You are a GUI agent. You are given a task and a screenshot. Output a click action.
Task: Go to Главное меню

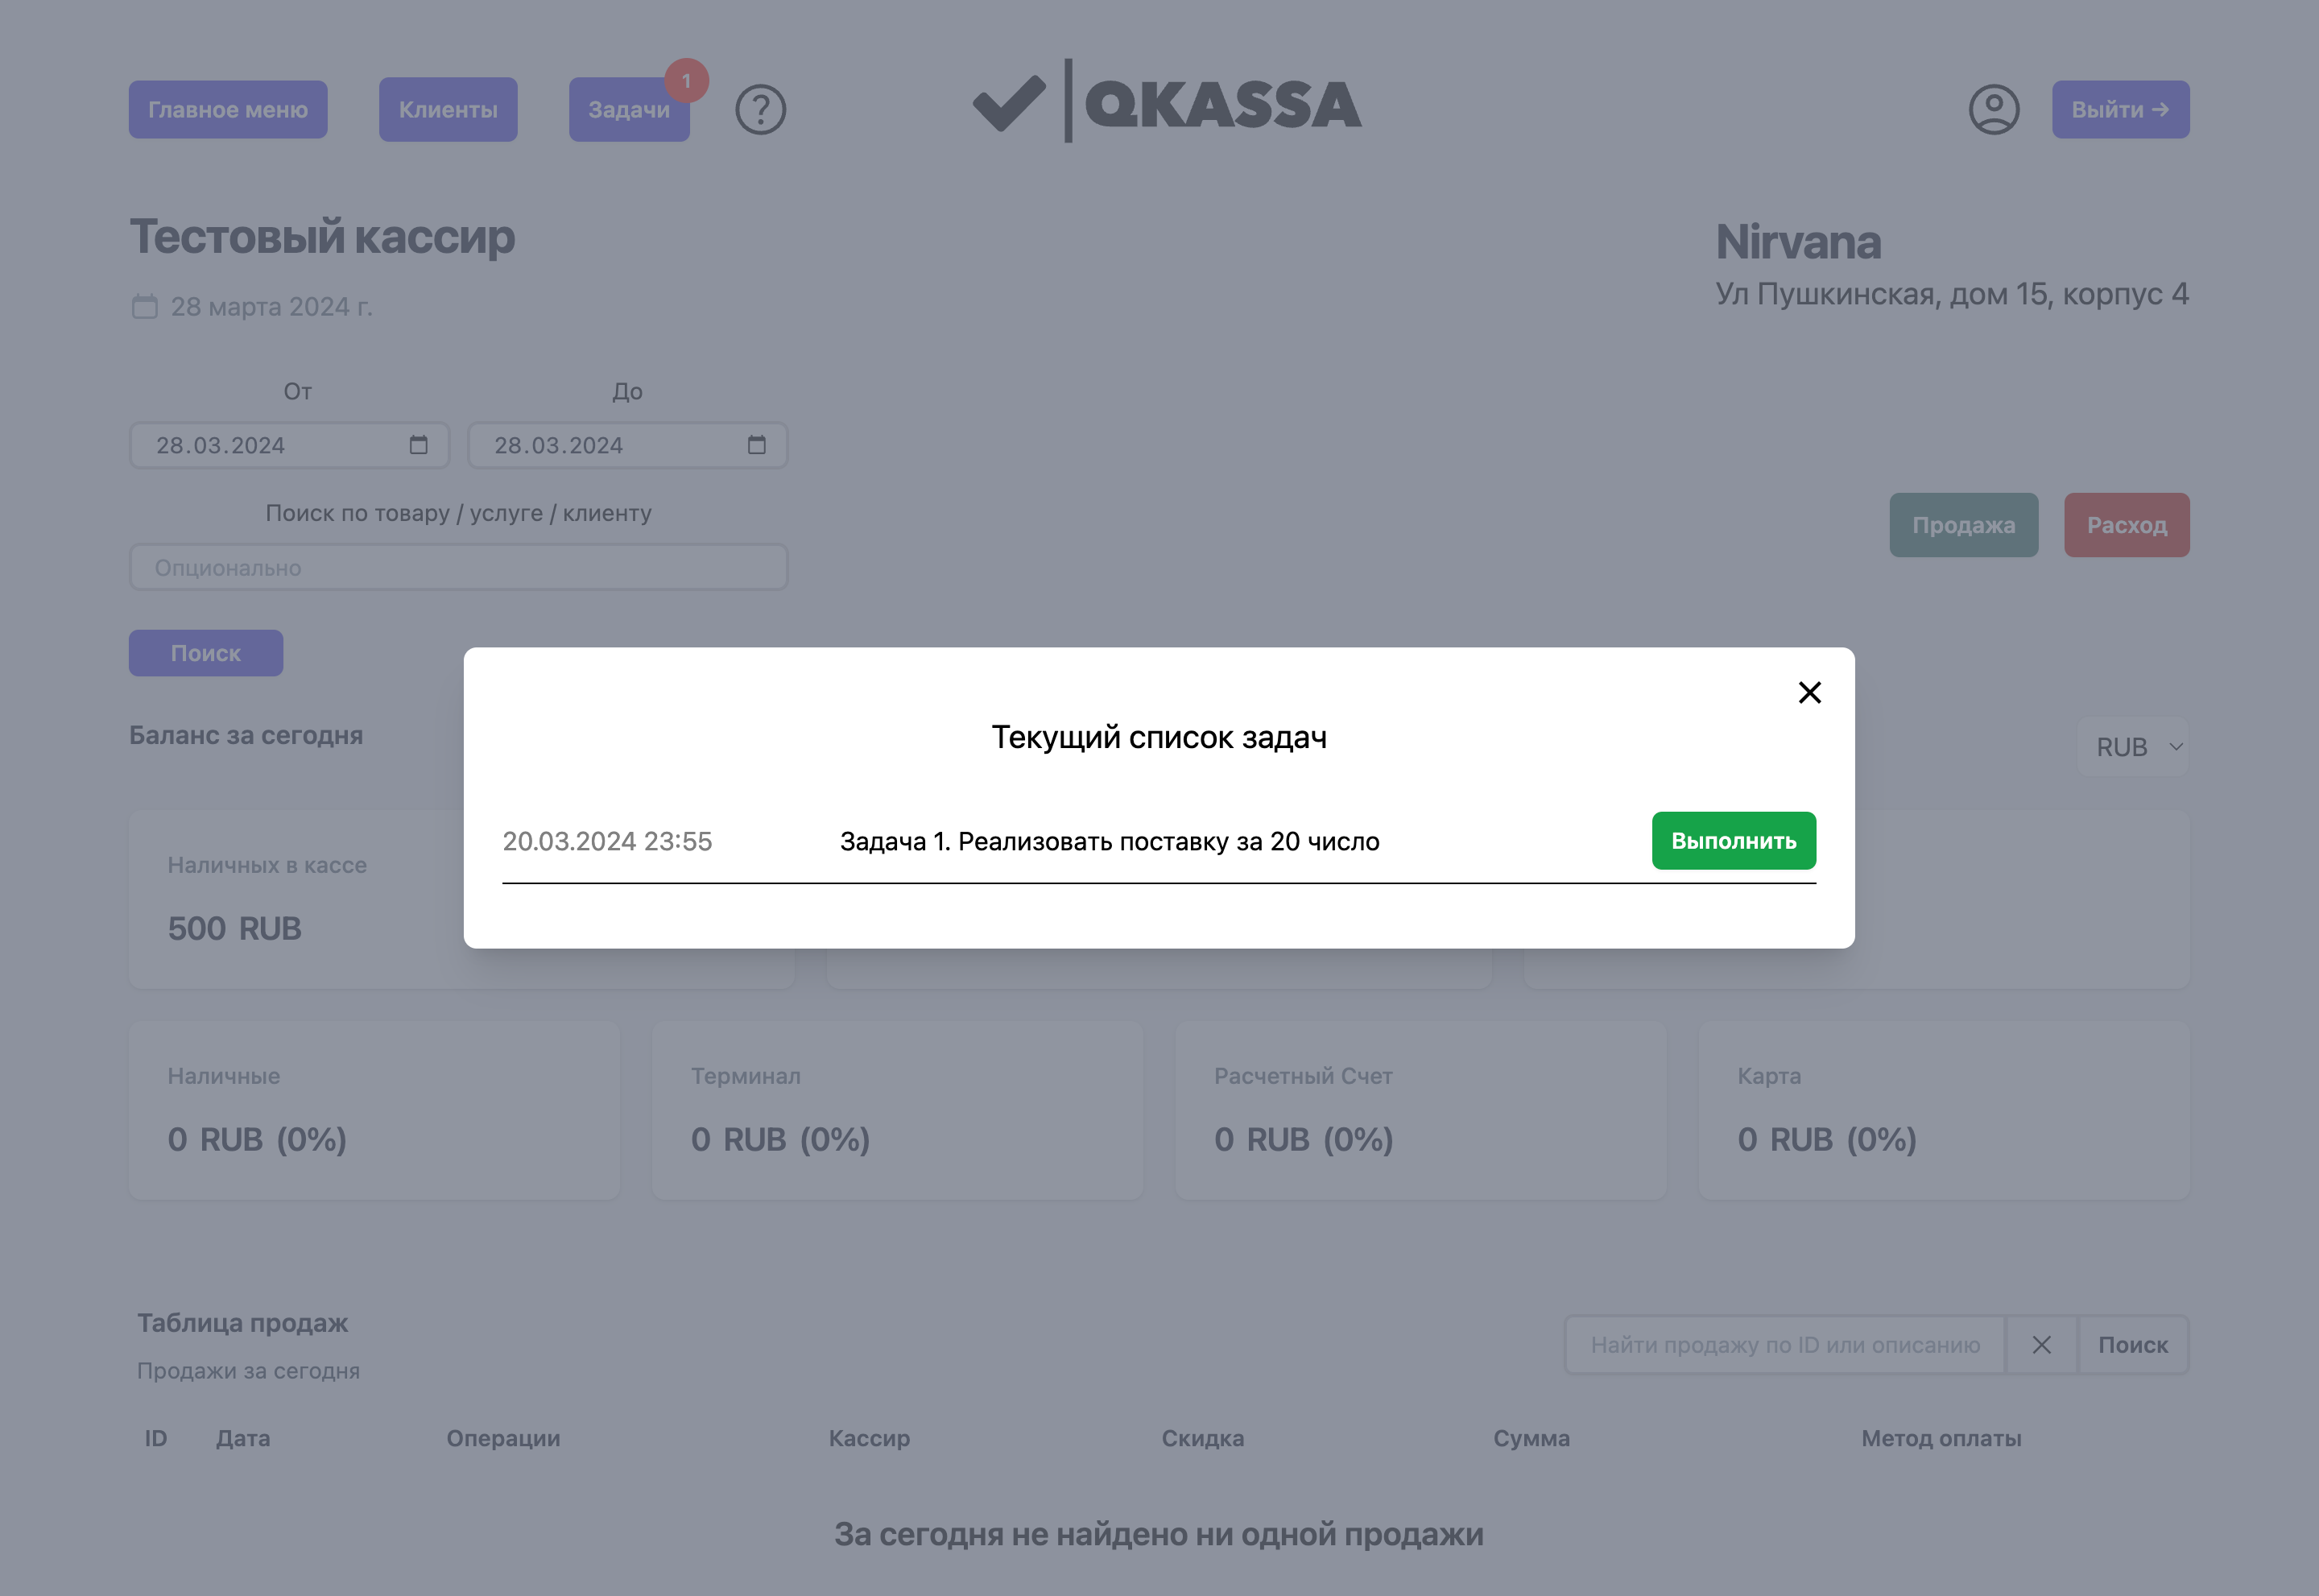(228, 110)
